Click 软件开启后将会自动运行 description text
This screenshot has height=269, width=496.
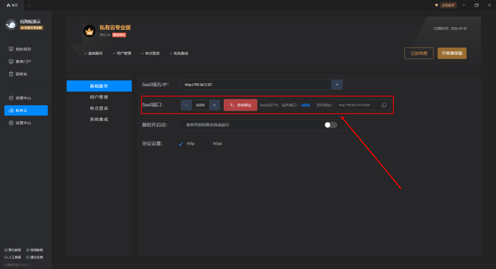208,125
